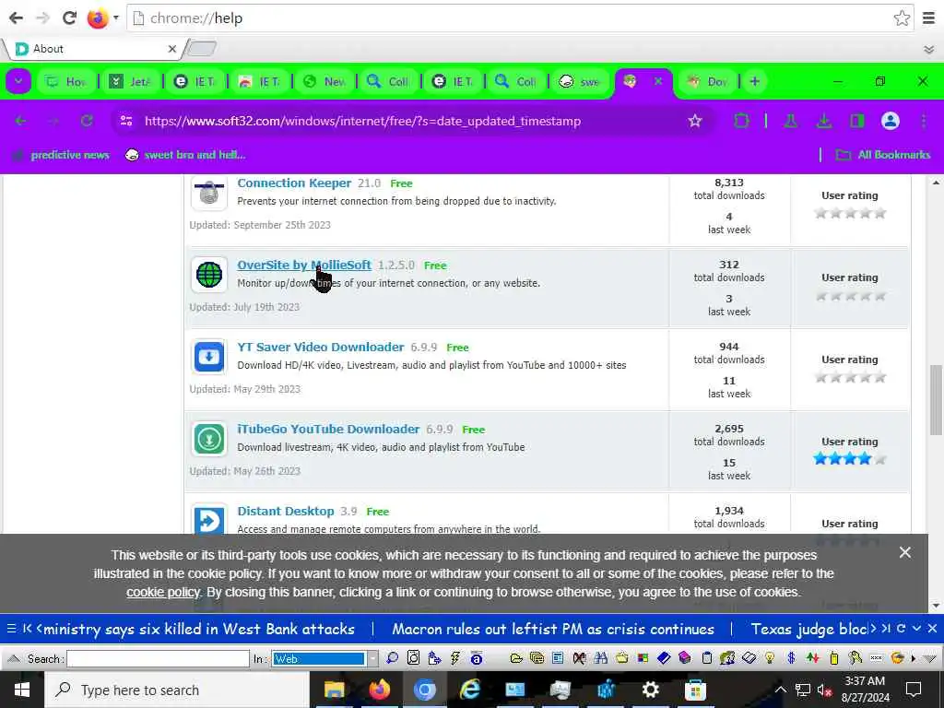The image size is (944, 708).
Task: View site information icon in address bar
Action: 126,121
